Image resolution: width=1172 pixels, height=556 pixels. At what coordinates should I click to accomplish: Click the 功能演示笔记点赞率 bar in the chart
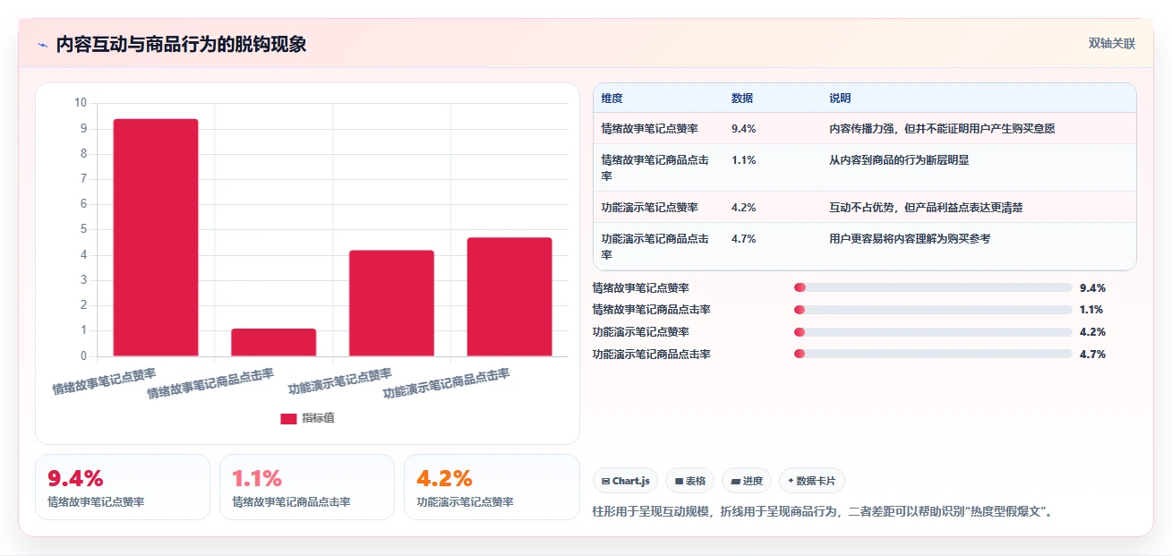pyautogui.click(x=391, y=304)
